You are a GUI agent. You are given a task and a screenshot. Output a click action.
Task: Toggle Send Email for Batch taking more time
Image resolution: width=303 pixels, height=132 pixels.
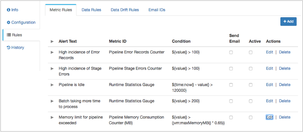pyautogui.click(x=231, y=101)
